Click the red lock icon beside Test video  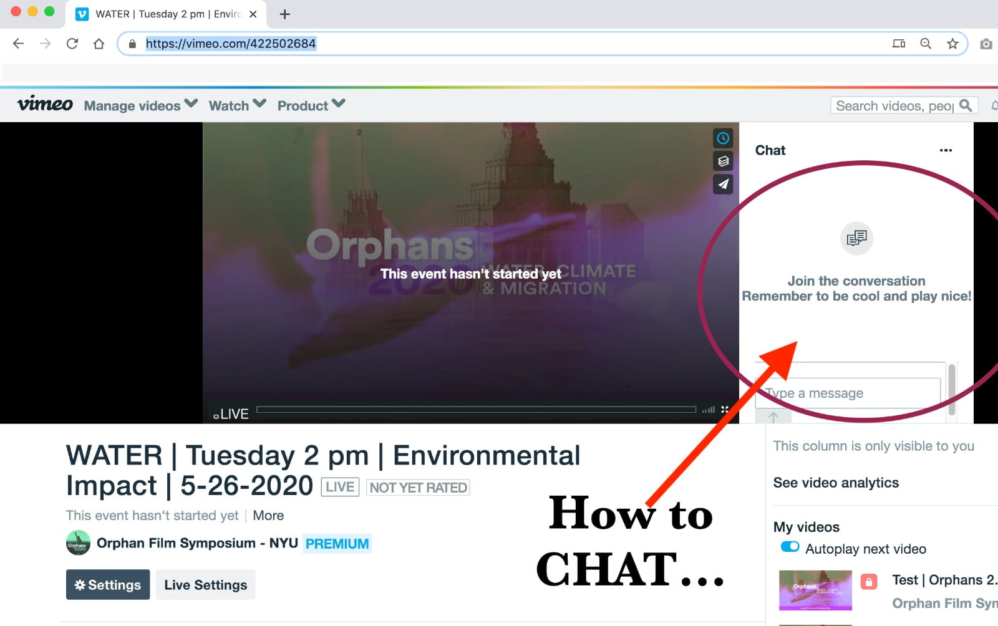click(869, 582)
